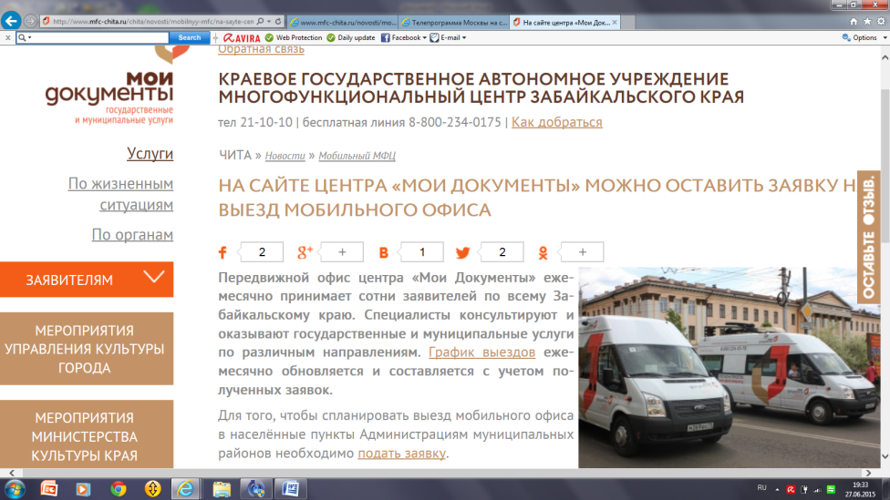Expand the ЗАЯВИТЕЛЯМ section chevron

tap(154, 277)
